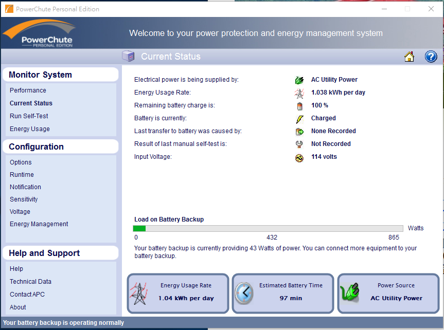This screenshot has width=444, height=330.
Task: Click the wrench icon beside Not Recorded
Action: 299,144
